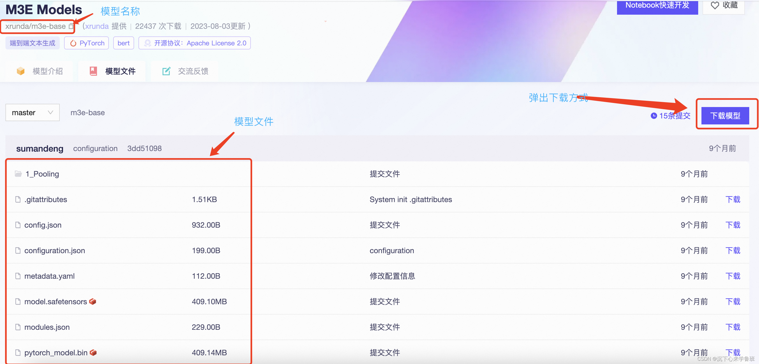Image resolution: width=759 pixels, height=364 pixels.
Task: Download metadata.yaml via its 下载 link
Action: coord(733,276)
